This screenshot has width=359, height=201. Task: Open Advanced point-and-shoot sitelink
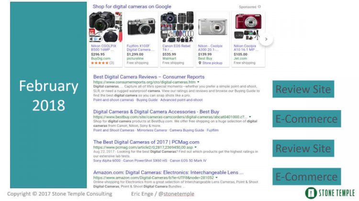tap(181, 100)
